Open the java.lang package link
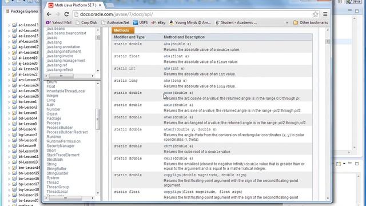The height and width of the screenshot is (206, 366). (x=54, y=42)
